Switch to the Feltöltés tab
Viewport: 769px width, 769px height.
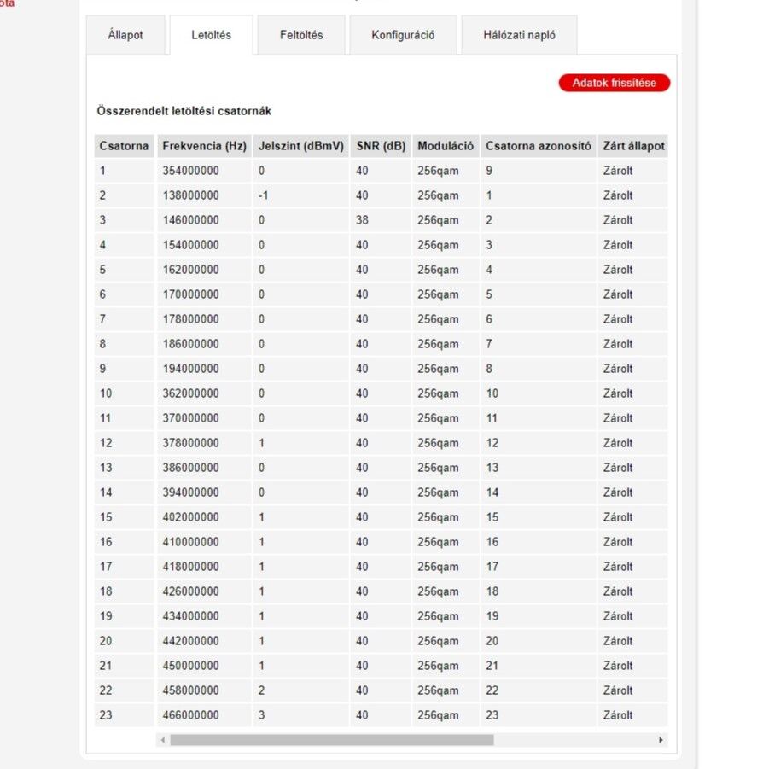coord(301,35)
